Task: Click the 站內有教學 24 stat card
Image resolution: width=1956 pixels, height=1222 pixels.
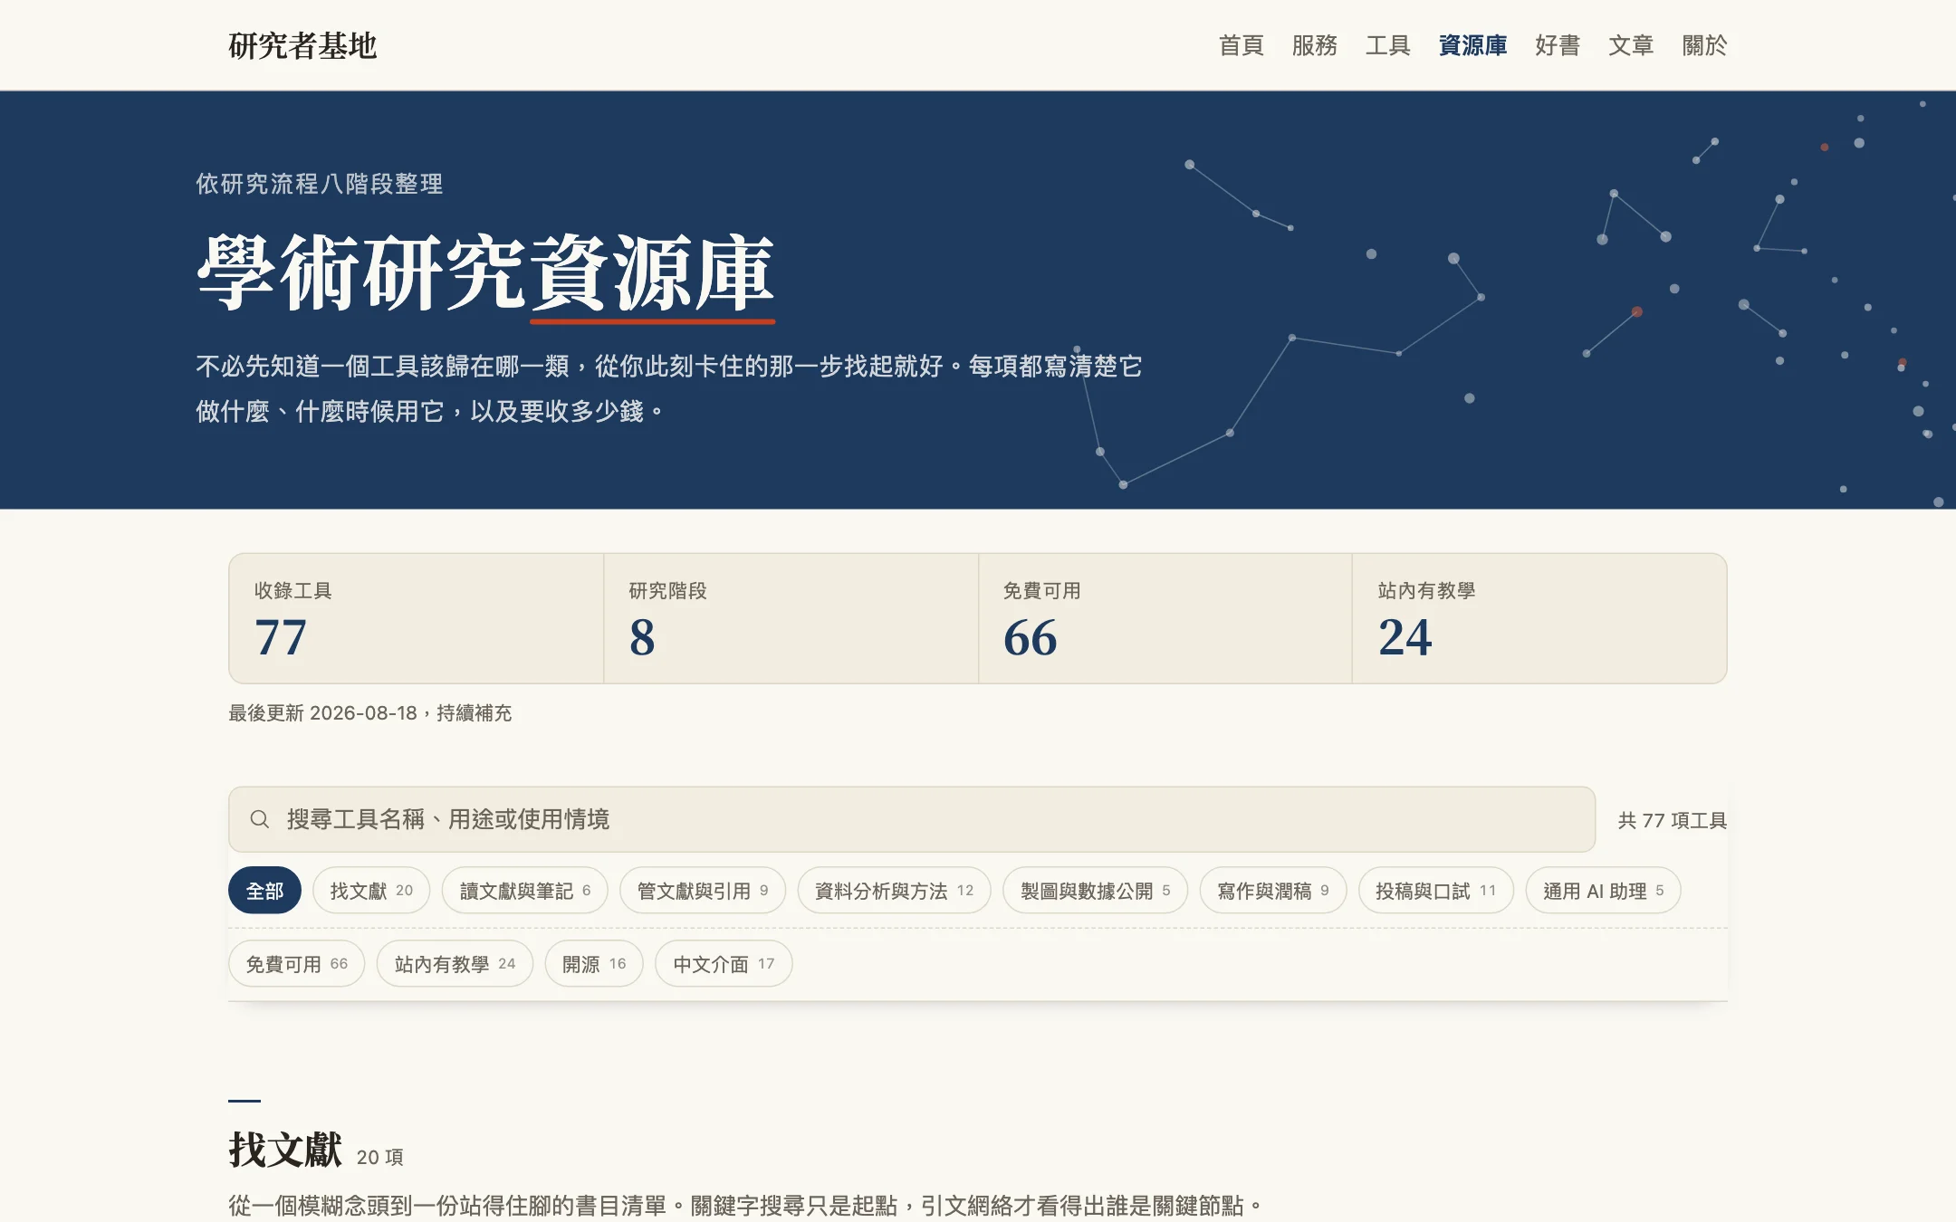Action: 1539,618
